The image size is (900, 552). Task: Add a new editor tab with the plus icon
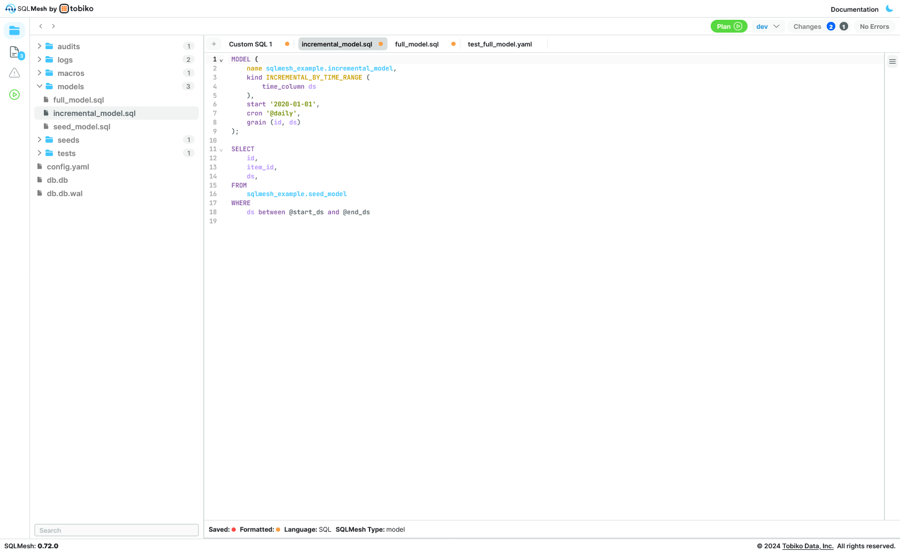[x=214, y=44]
